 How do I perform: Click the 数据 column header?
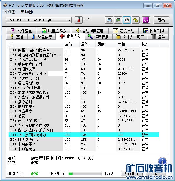pos(128,44)
